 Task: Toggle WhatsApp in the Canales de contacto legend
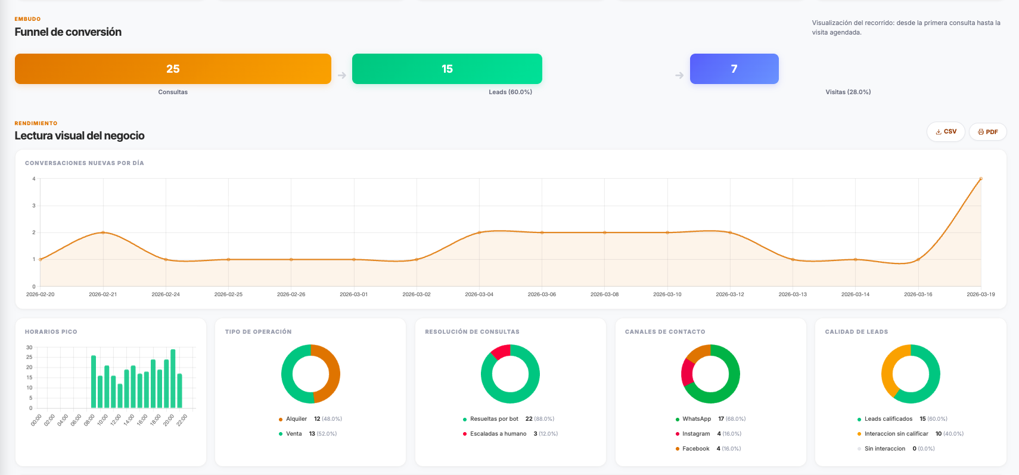coord(696,419)
